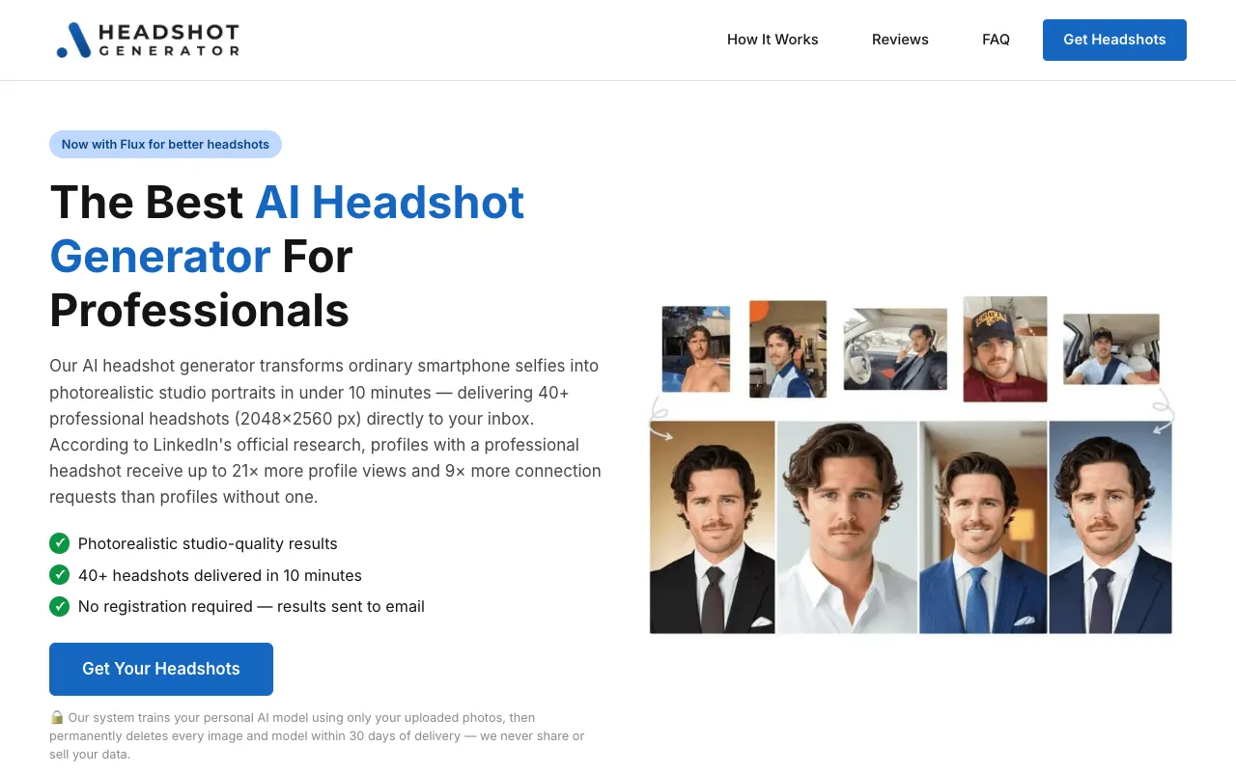Screen dimensions: 1236x772
Task: Select the car selfie with seatbelt thumbnail
Action: 1111,348
